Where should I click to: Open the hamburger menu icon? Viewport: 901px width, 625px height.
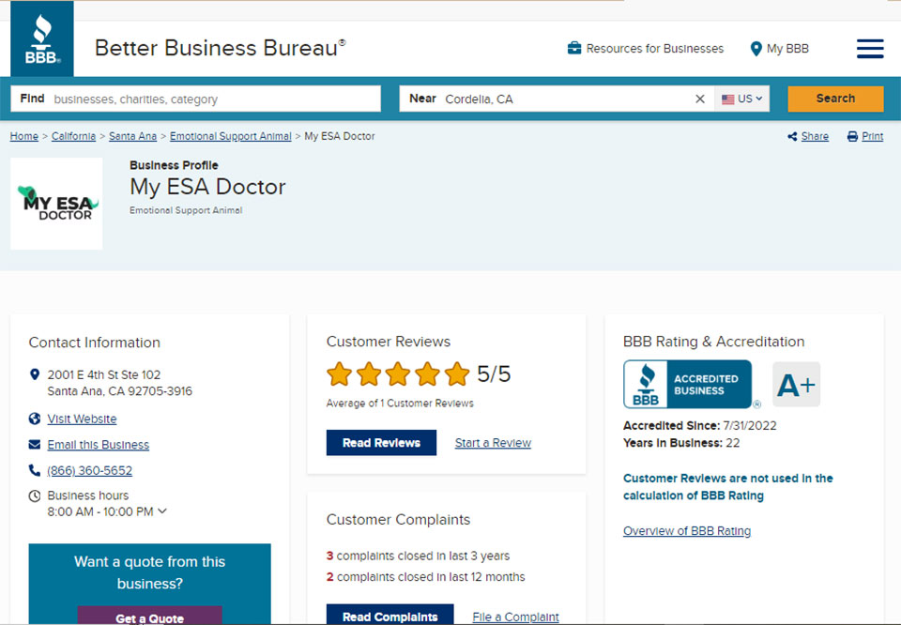[869, 49]
